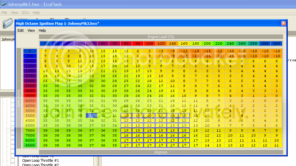Select outlined cell at 5500 RPM, 80 load

pos(126,115)
